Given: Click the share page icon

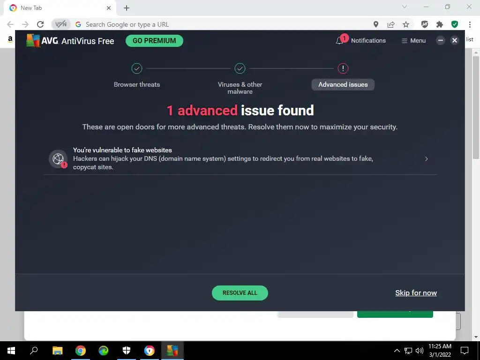Looking at the screenshot, I should [391, 24].
